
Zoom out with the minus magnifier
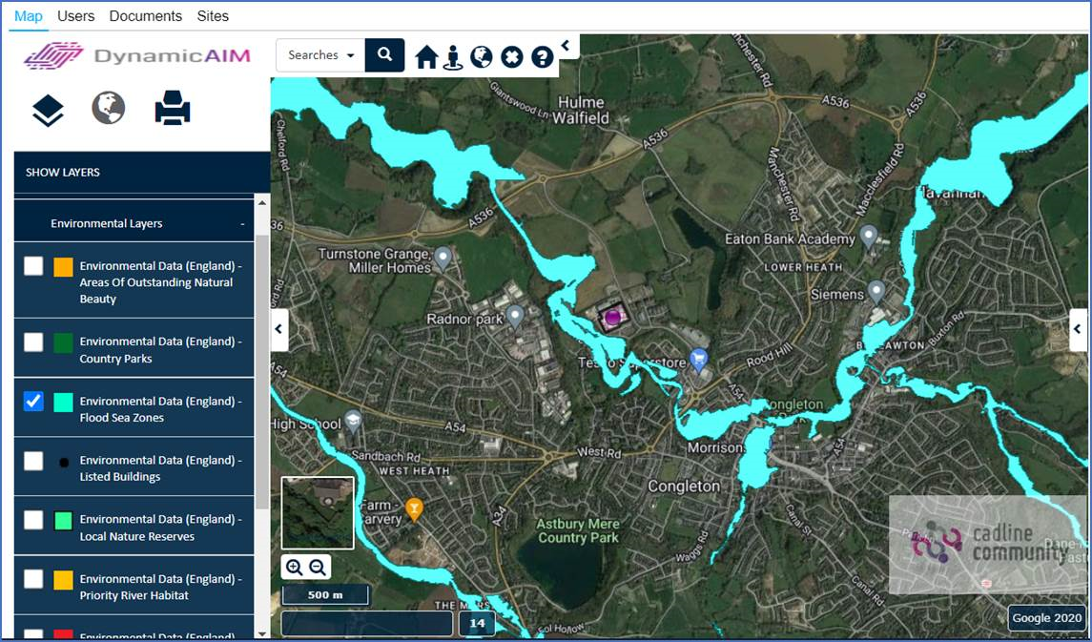318,568
